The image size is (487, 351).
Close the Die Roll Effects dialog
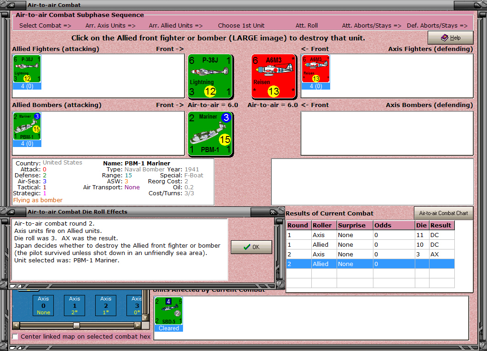pos(273,212)
